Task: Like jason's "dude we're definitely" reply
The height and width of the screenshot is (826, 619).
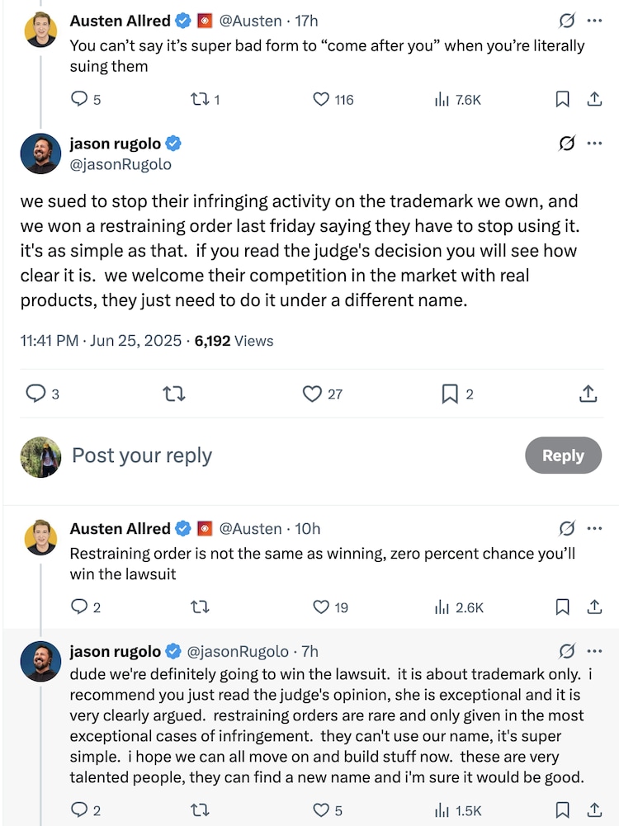Action: coord(322,809)
